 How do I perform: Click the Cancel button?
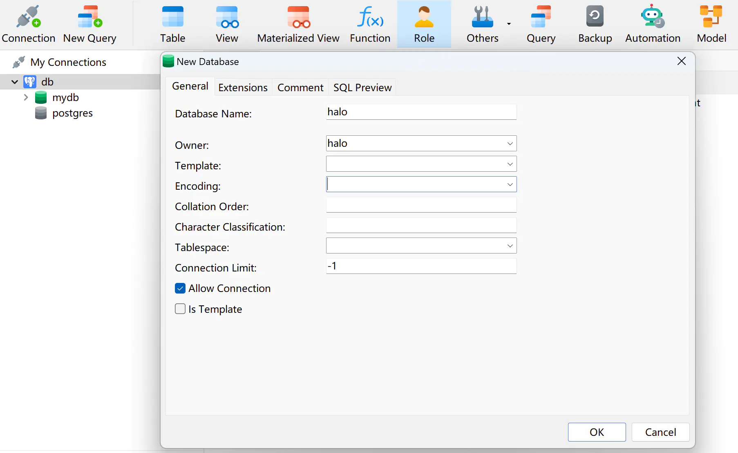[x=660, y=432]
